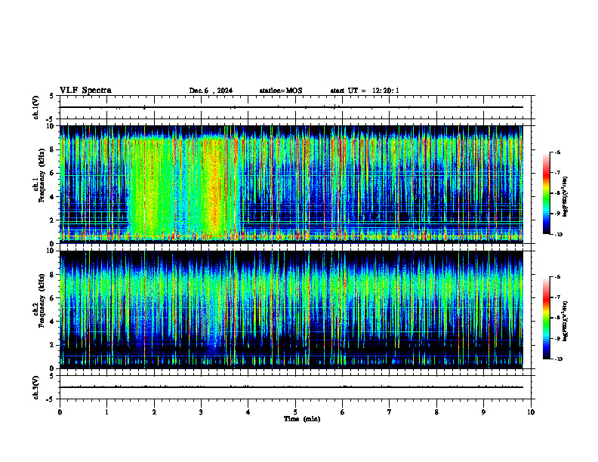This screenshot has width=598, height=462.
Task: Click the time axis tick label '9'
Action: tap(483, 412)
